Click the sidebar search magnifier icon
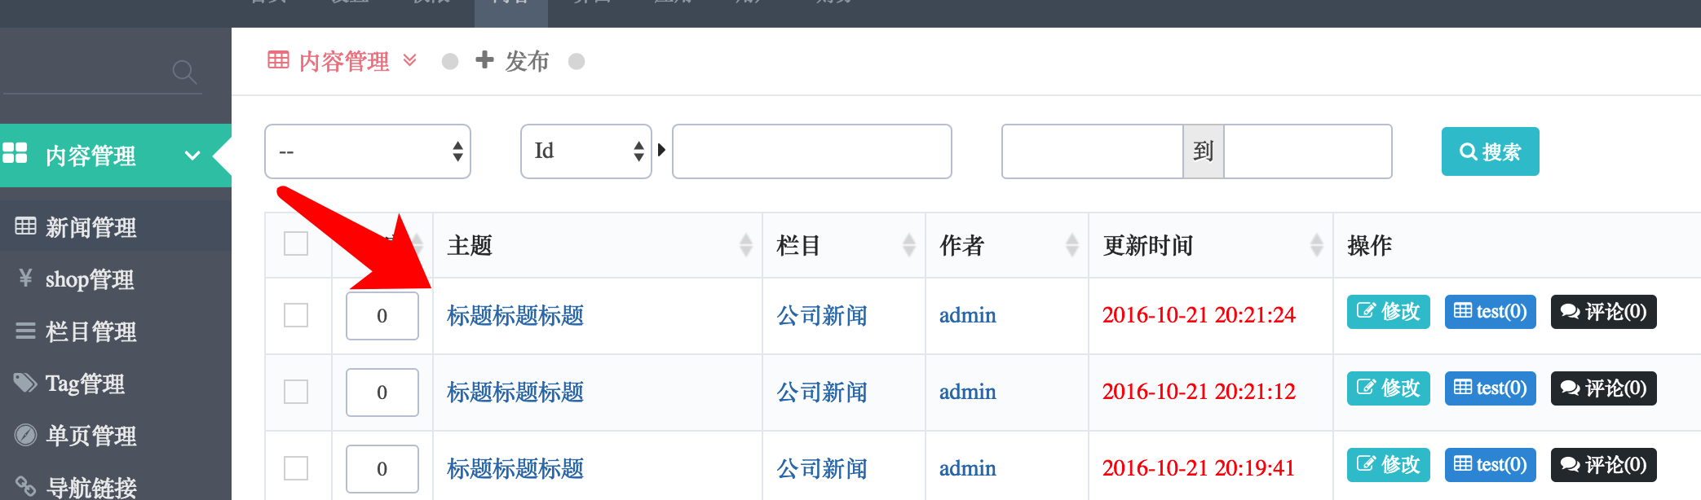This screenshot has height=500, width=1701. coord(184,72)
